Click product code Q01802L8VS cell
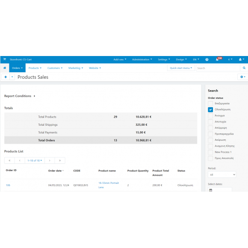 coord(80,185)
